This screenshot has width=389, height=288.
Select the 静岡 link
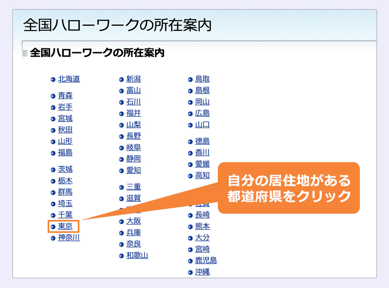click(134, 159)
